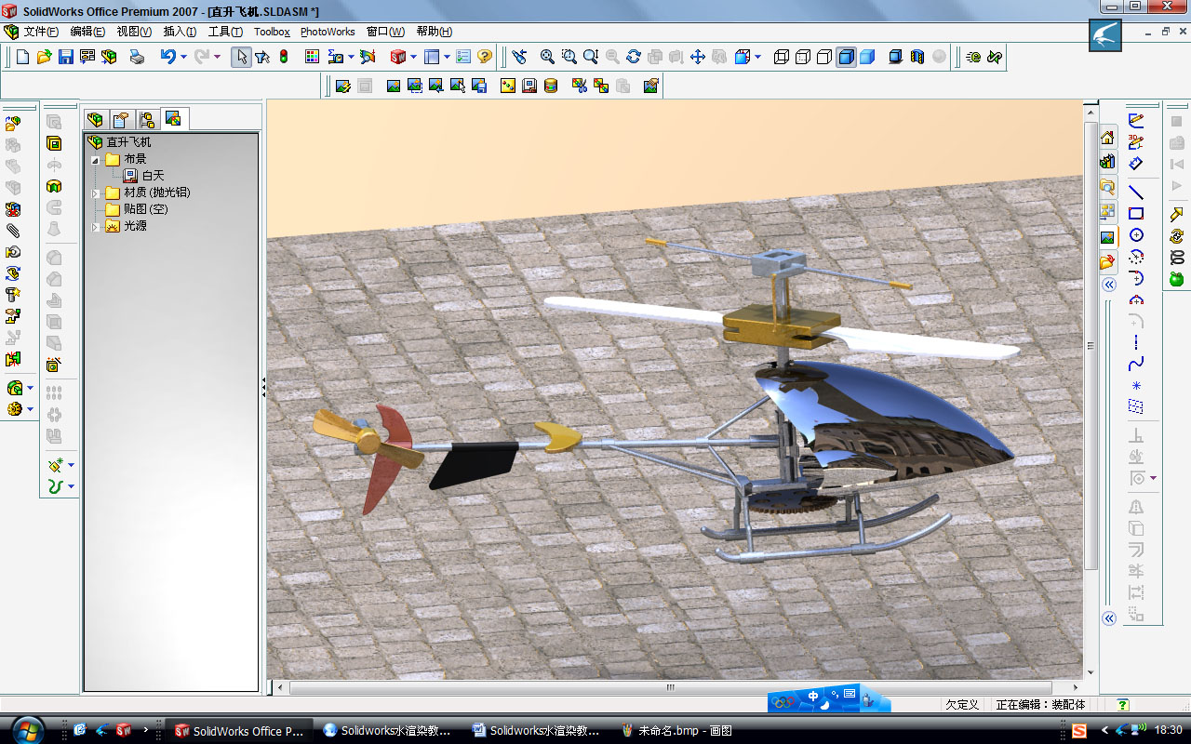
Task: Click the status bar help question mark
Action: coord(1122,705)
